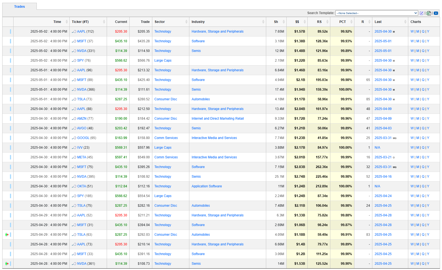The width and height of the screenshot is (442, 270).
Task: Click blue bar marker in AAPL (112) row
Action: 11,32
